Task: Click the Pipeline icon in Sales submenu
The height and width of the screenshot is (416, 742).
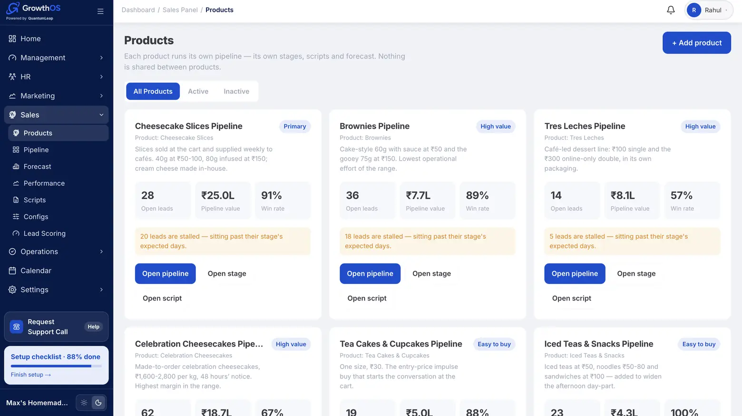Action: [x=16, y=150]
